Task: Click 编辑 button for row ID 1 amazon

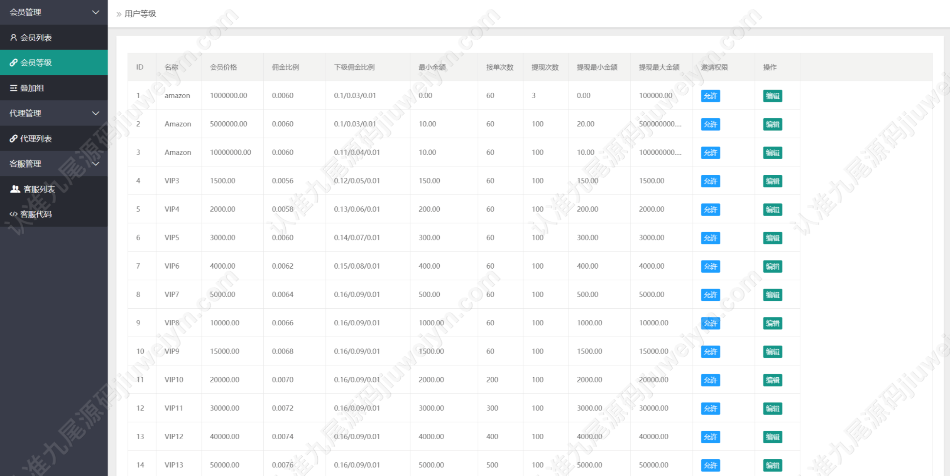Action: click(x=773, y=96)
